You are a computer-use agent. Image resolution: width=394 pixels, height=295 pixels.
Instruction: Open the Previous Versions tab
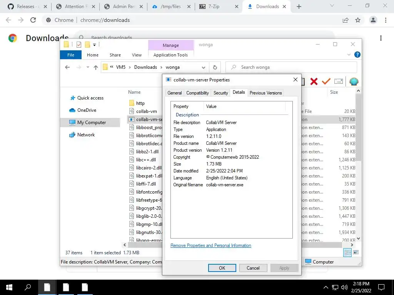(x=265, y=93)
